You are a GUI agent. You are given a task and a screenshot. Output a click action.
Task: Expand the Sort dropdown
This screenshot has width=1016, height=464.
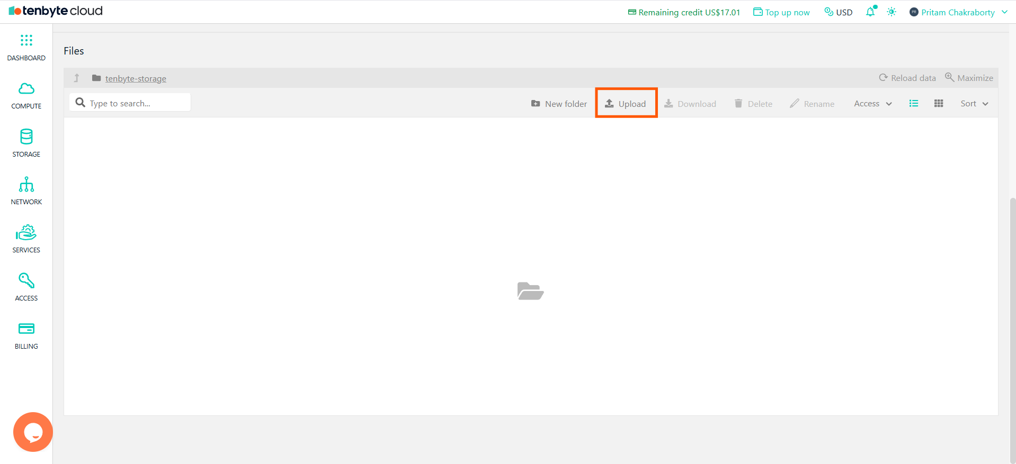(975, 104)
